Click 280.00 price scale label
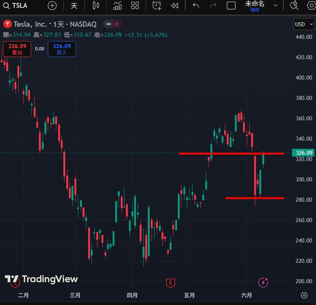 [x=304, y=200]
